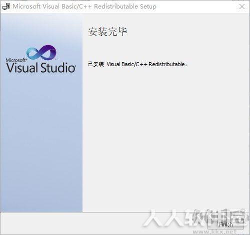
Task: Click the Finish button
Action: click(x=225, y=224)
